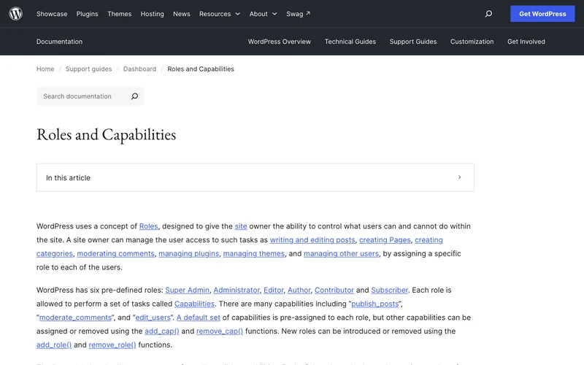Click Home breadcrumb
The image size is (584, 365).
pos(45,69)
